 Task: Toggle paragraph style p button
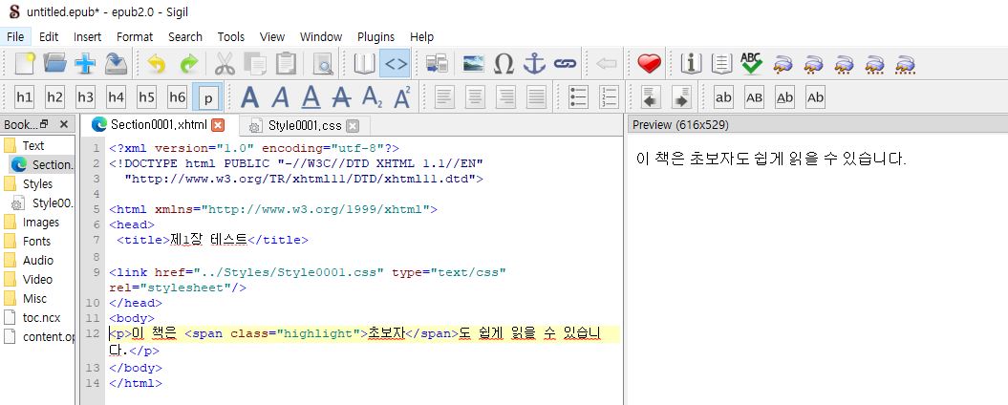(x=207, y=97)
